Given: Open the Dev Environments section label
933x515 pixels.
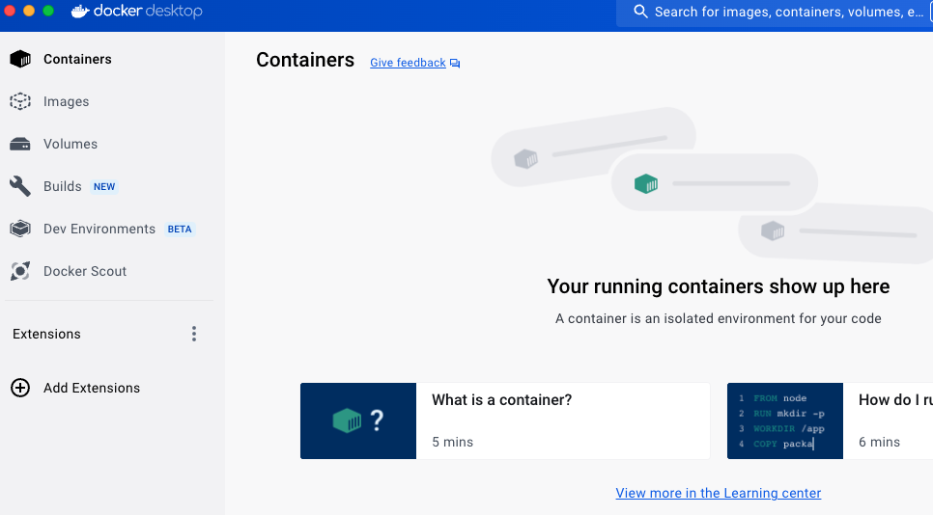Looking at the screenshot, I should click(x=99, y=229).
